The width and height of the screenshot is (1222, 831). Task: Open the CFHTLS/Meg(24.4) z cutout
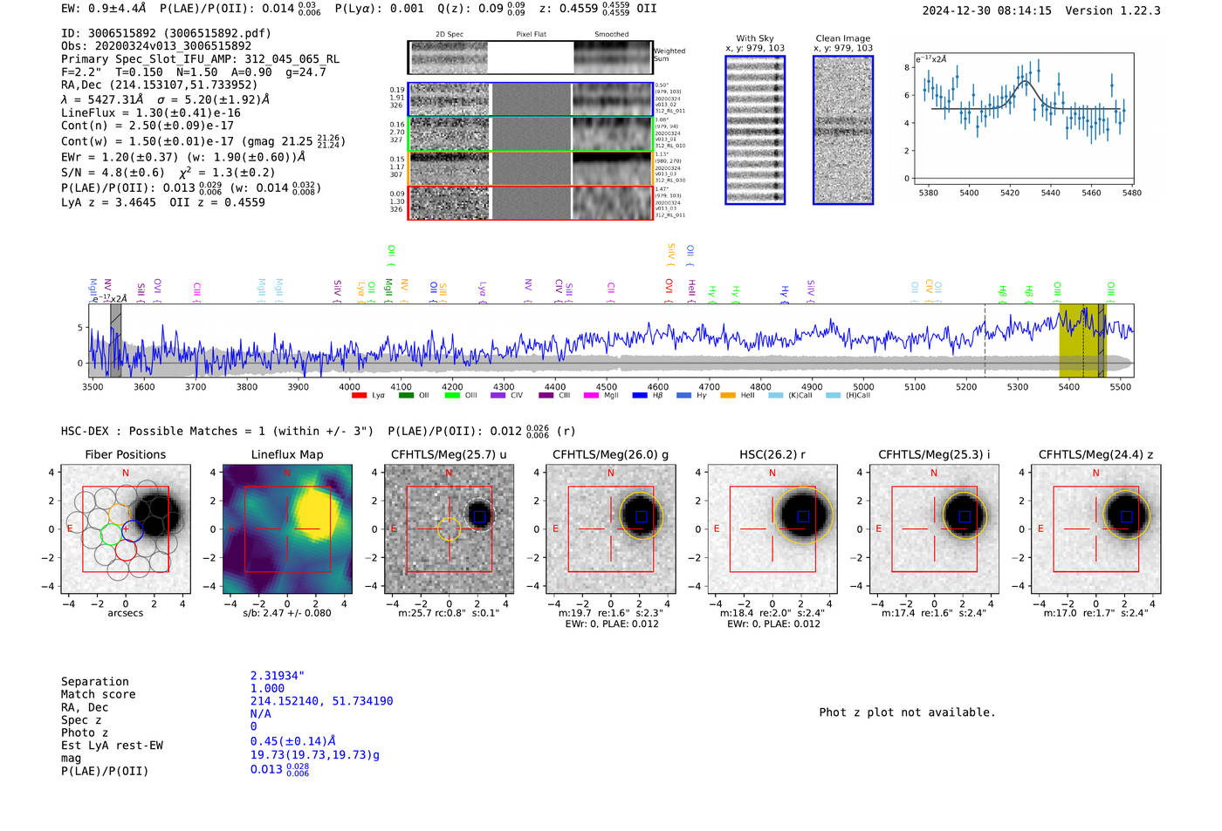(1096, 529)
